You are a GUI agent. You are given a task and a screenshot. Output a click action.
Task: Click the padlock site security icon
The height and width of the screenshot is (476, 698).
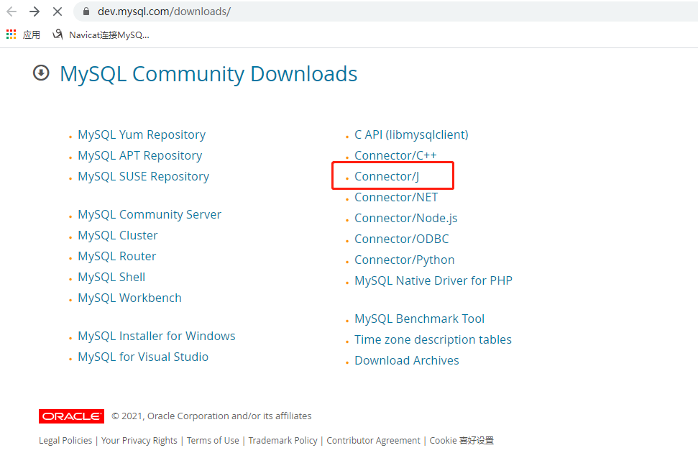tap(86, 12)
